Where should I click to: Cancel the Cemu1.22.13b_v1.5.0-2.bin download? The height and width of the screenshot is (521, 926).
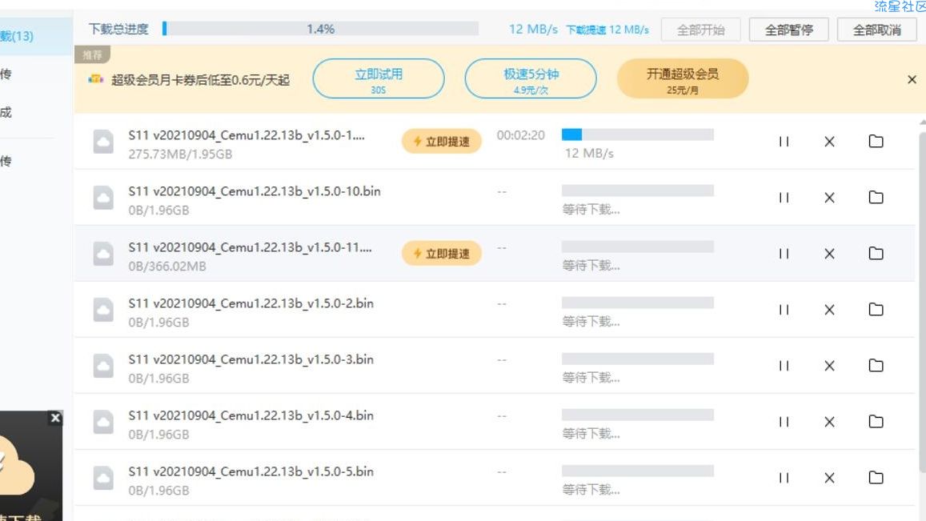(829, 310)
